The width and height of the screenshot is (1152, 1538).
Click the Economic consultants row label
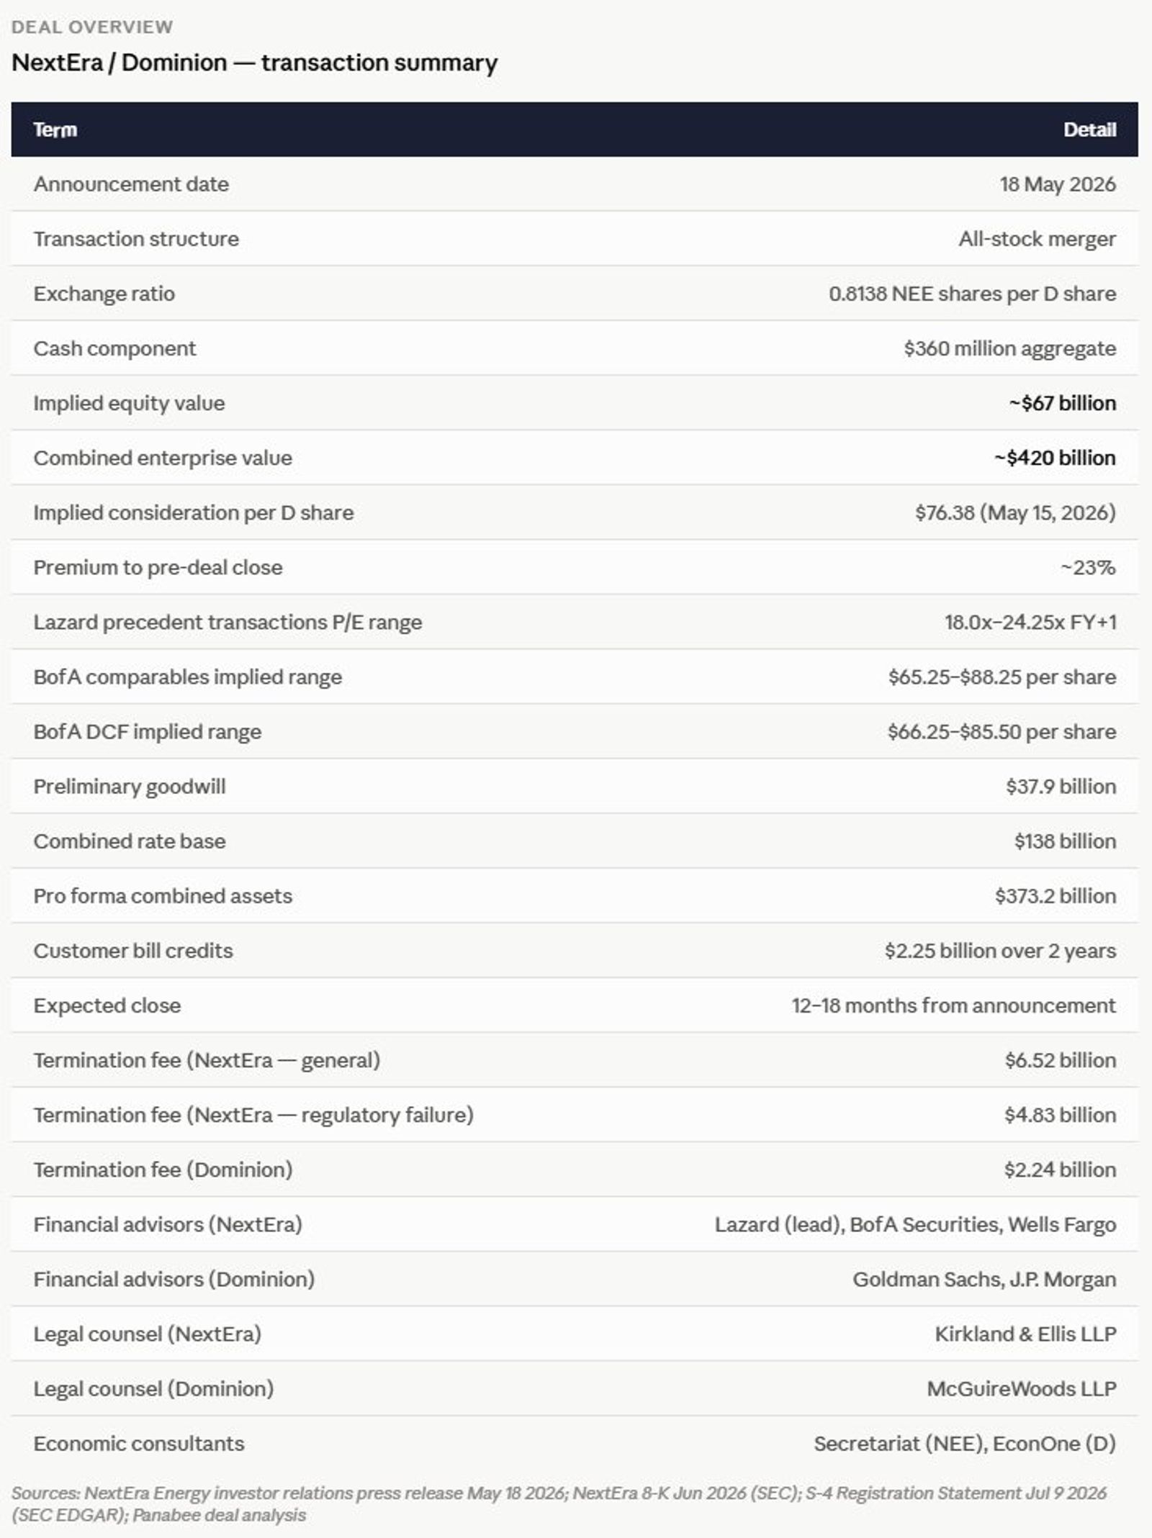pyautogui.click(x=139, y=1443)
